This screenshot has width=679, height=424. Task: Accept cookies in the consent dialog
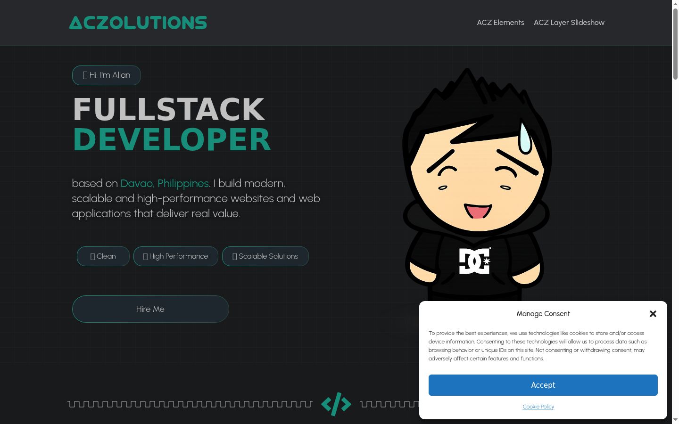[x=543, y=385]
